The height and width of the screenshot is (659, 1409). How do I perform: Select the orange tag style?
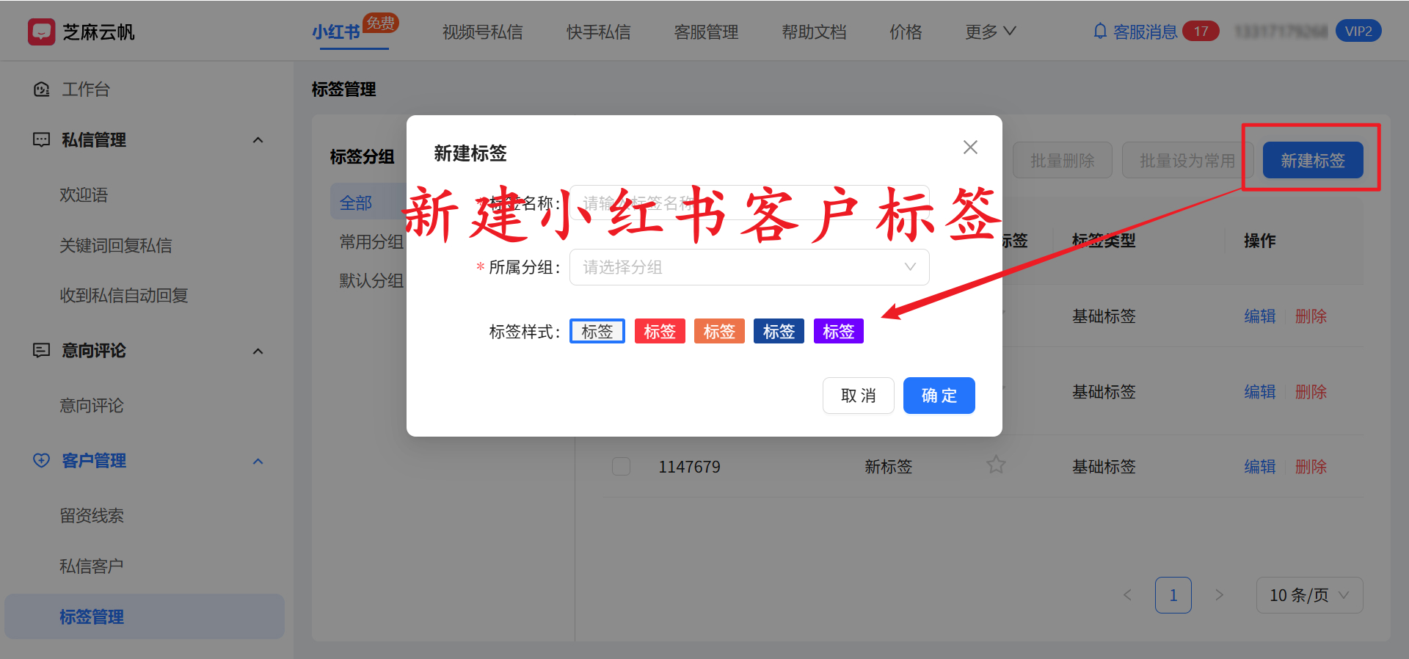pyautogui.click(x=719, y=331)
